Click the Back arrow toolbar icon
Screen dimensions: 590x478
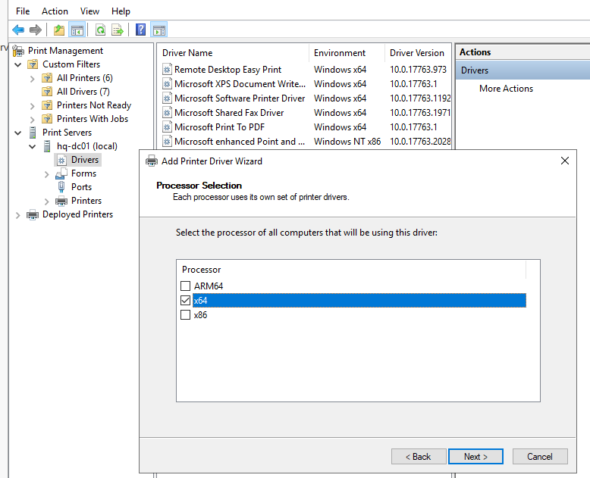18,30
